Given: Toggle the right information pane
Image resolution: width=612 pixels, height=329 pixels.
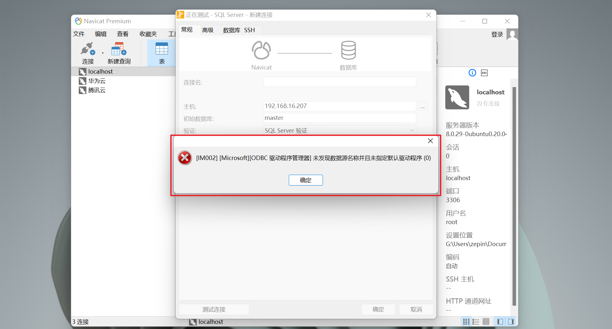Looking at the screenshot, I should coord(511,322).
